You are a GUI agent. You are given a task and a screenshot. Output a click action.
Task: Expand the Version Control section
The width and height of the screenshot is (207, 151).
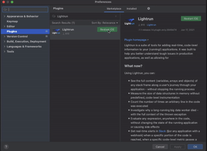click(x=4, y=36)
